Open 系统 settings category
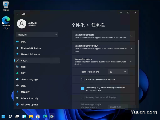Screen dimensions: 160x120 tap(37, 42)
